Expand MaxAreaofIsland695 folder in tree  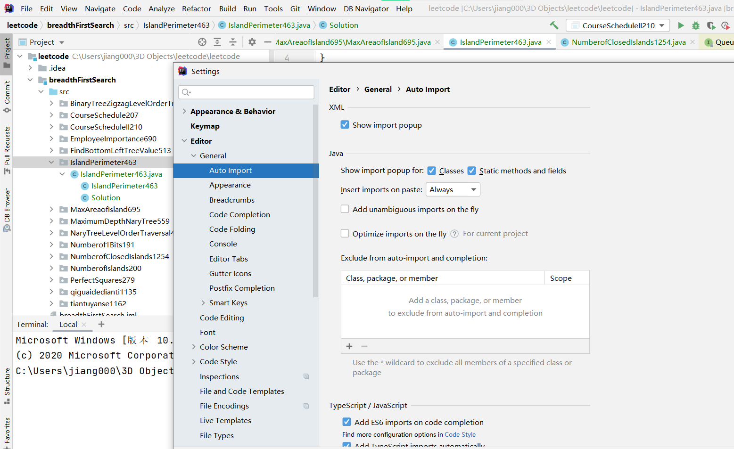pos(51,209)
